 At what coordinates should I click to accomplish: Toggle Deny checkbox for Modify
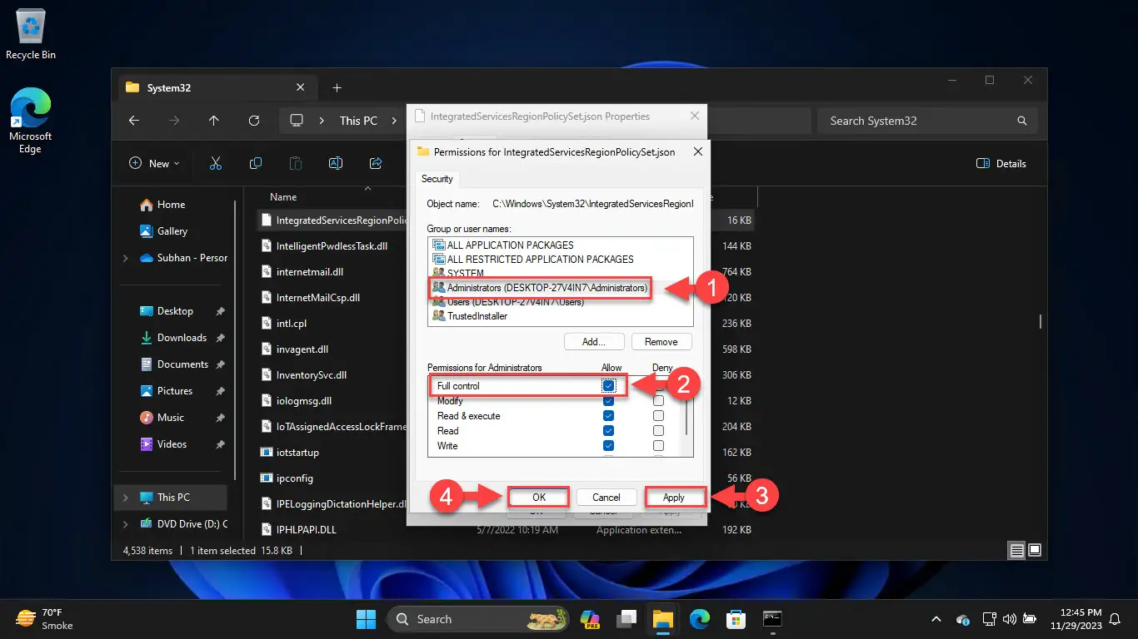tap(659, 401)
